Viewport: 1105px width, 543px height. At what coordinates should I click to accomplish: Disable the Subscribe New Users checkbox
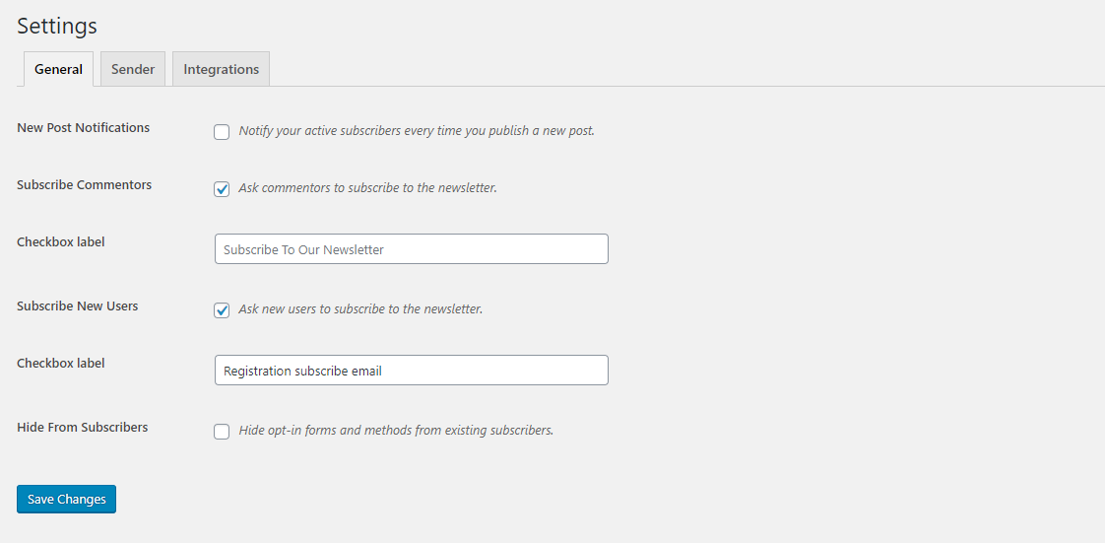(x=222, y=310)
